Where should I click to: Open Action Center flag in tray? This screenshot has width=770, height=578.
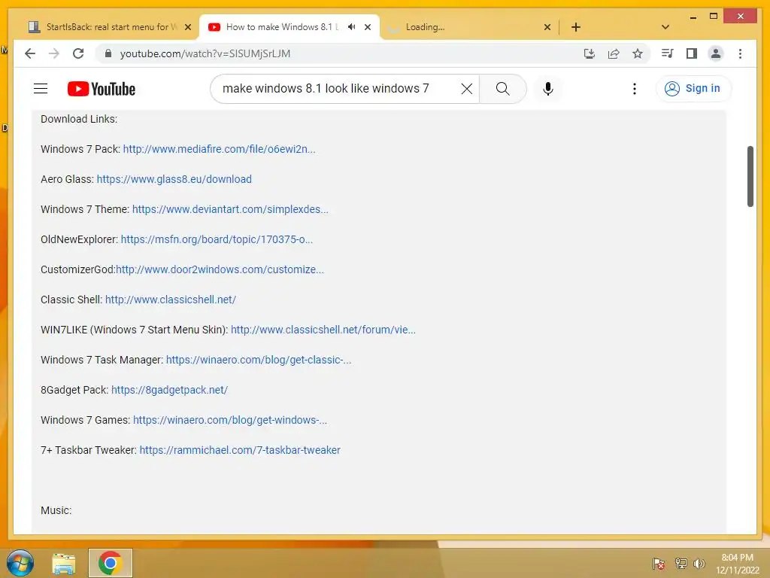tap(659, 564)
